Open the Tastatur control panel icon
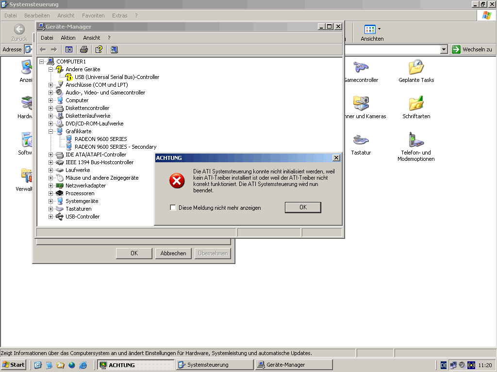 pyautogui.click(x=361, y=139)
